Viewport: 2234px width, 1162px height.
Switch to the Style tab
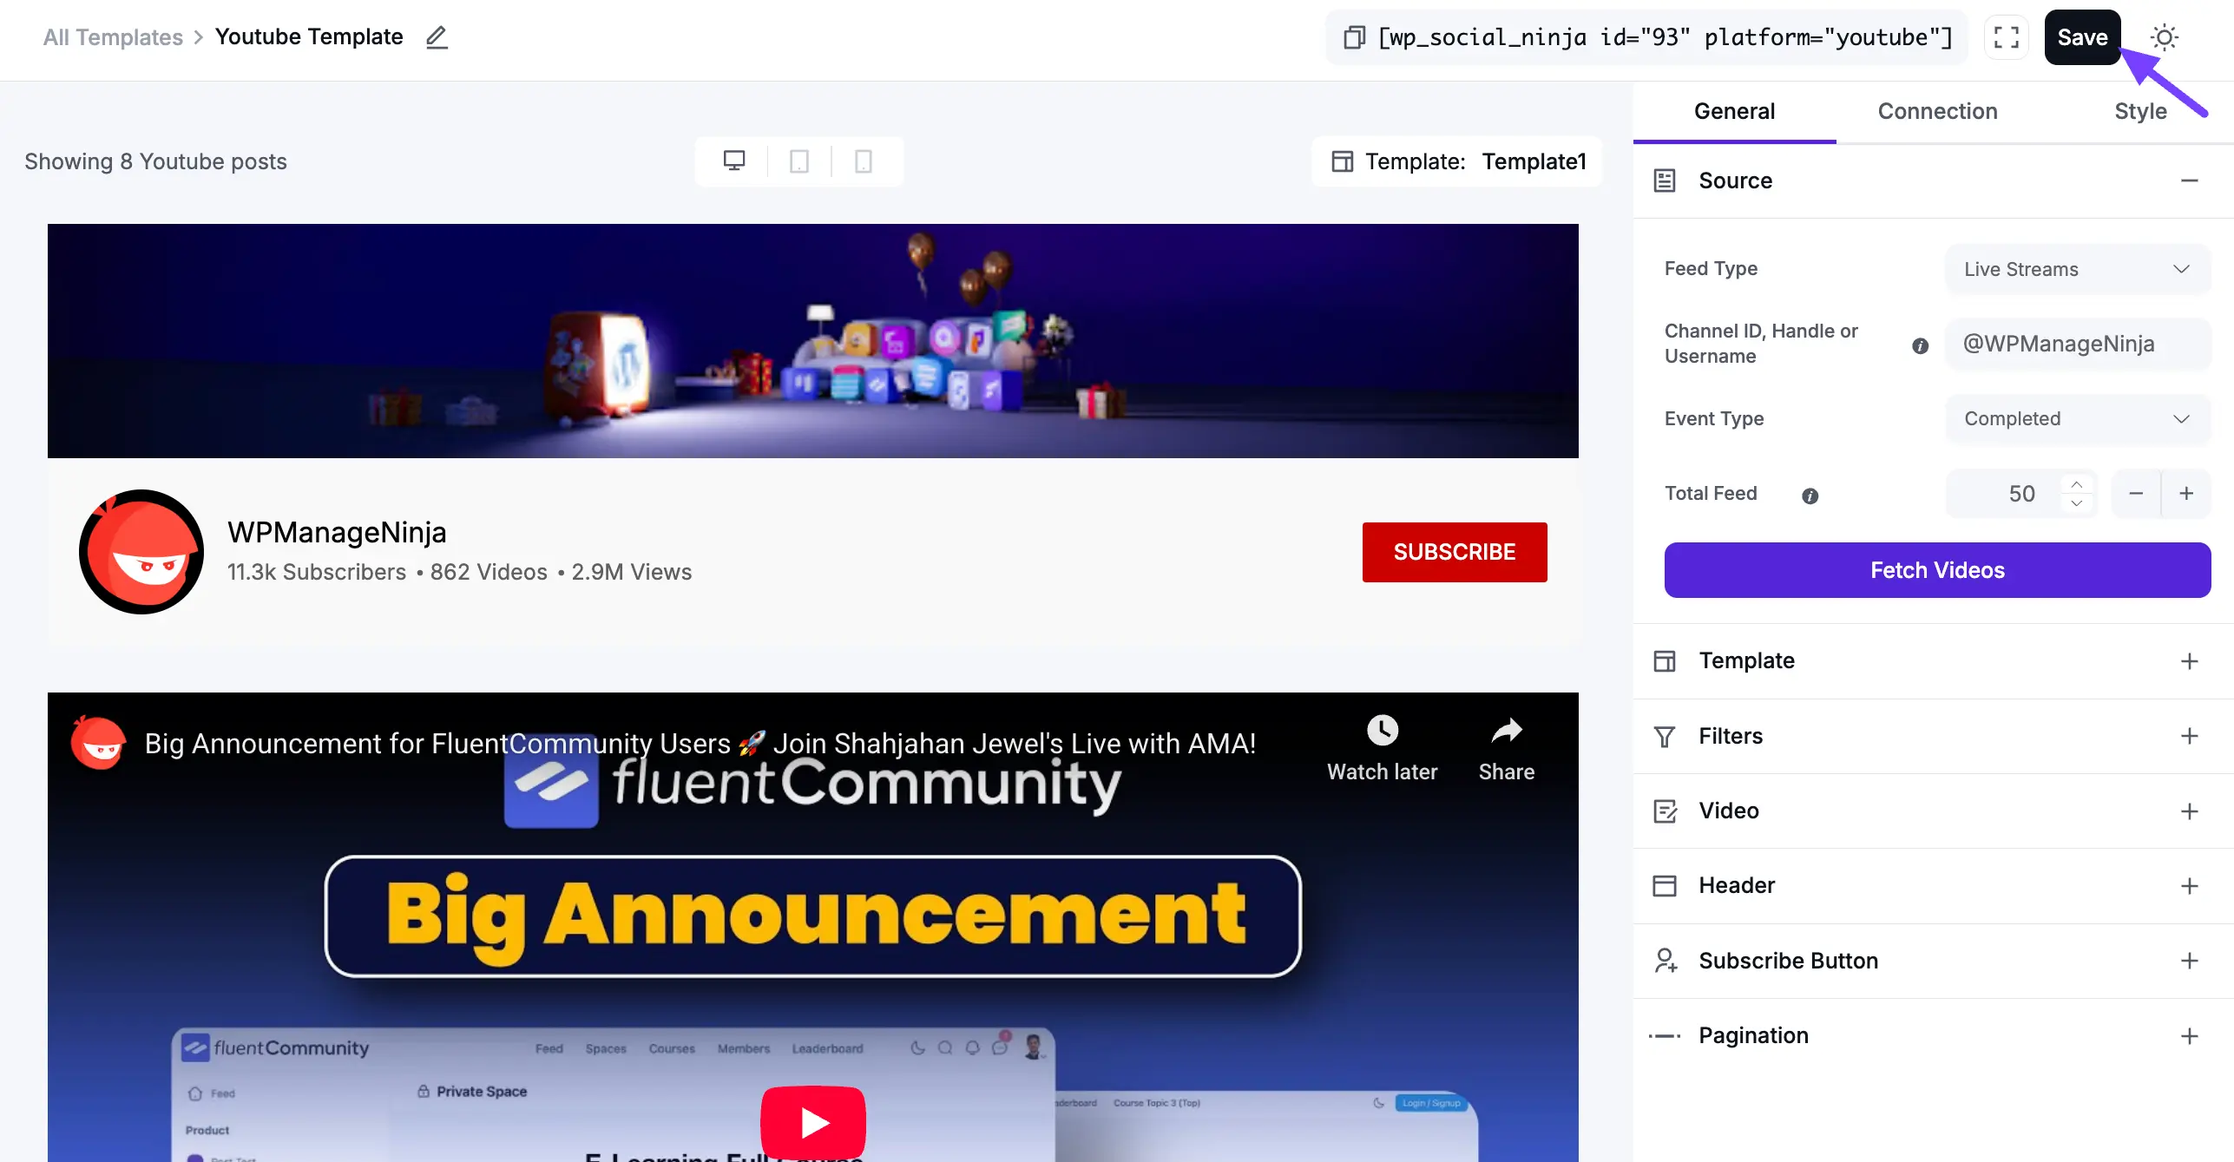pyautogui.click(x=2140, y=110)
